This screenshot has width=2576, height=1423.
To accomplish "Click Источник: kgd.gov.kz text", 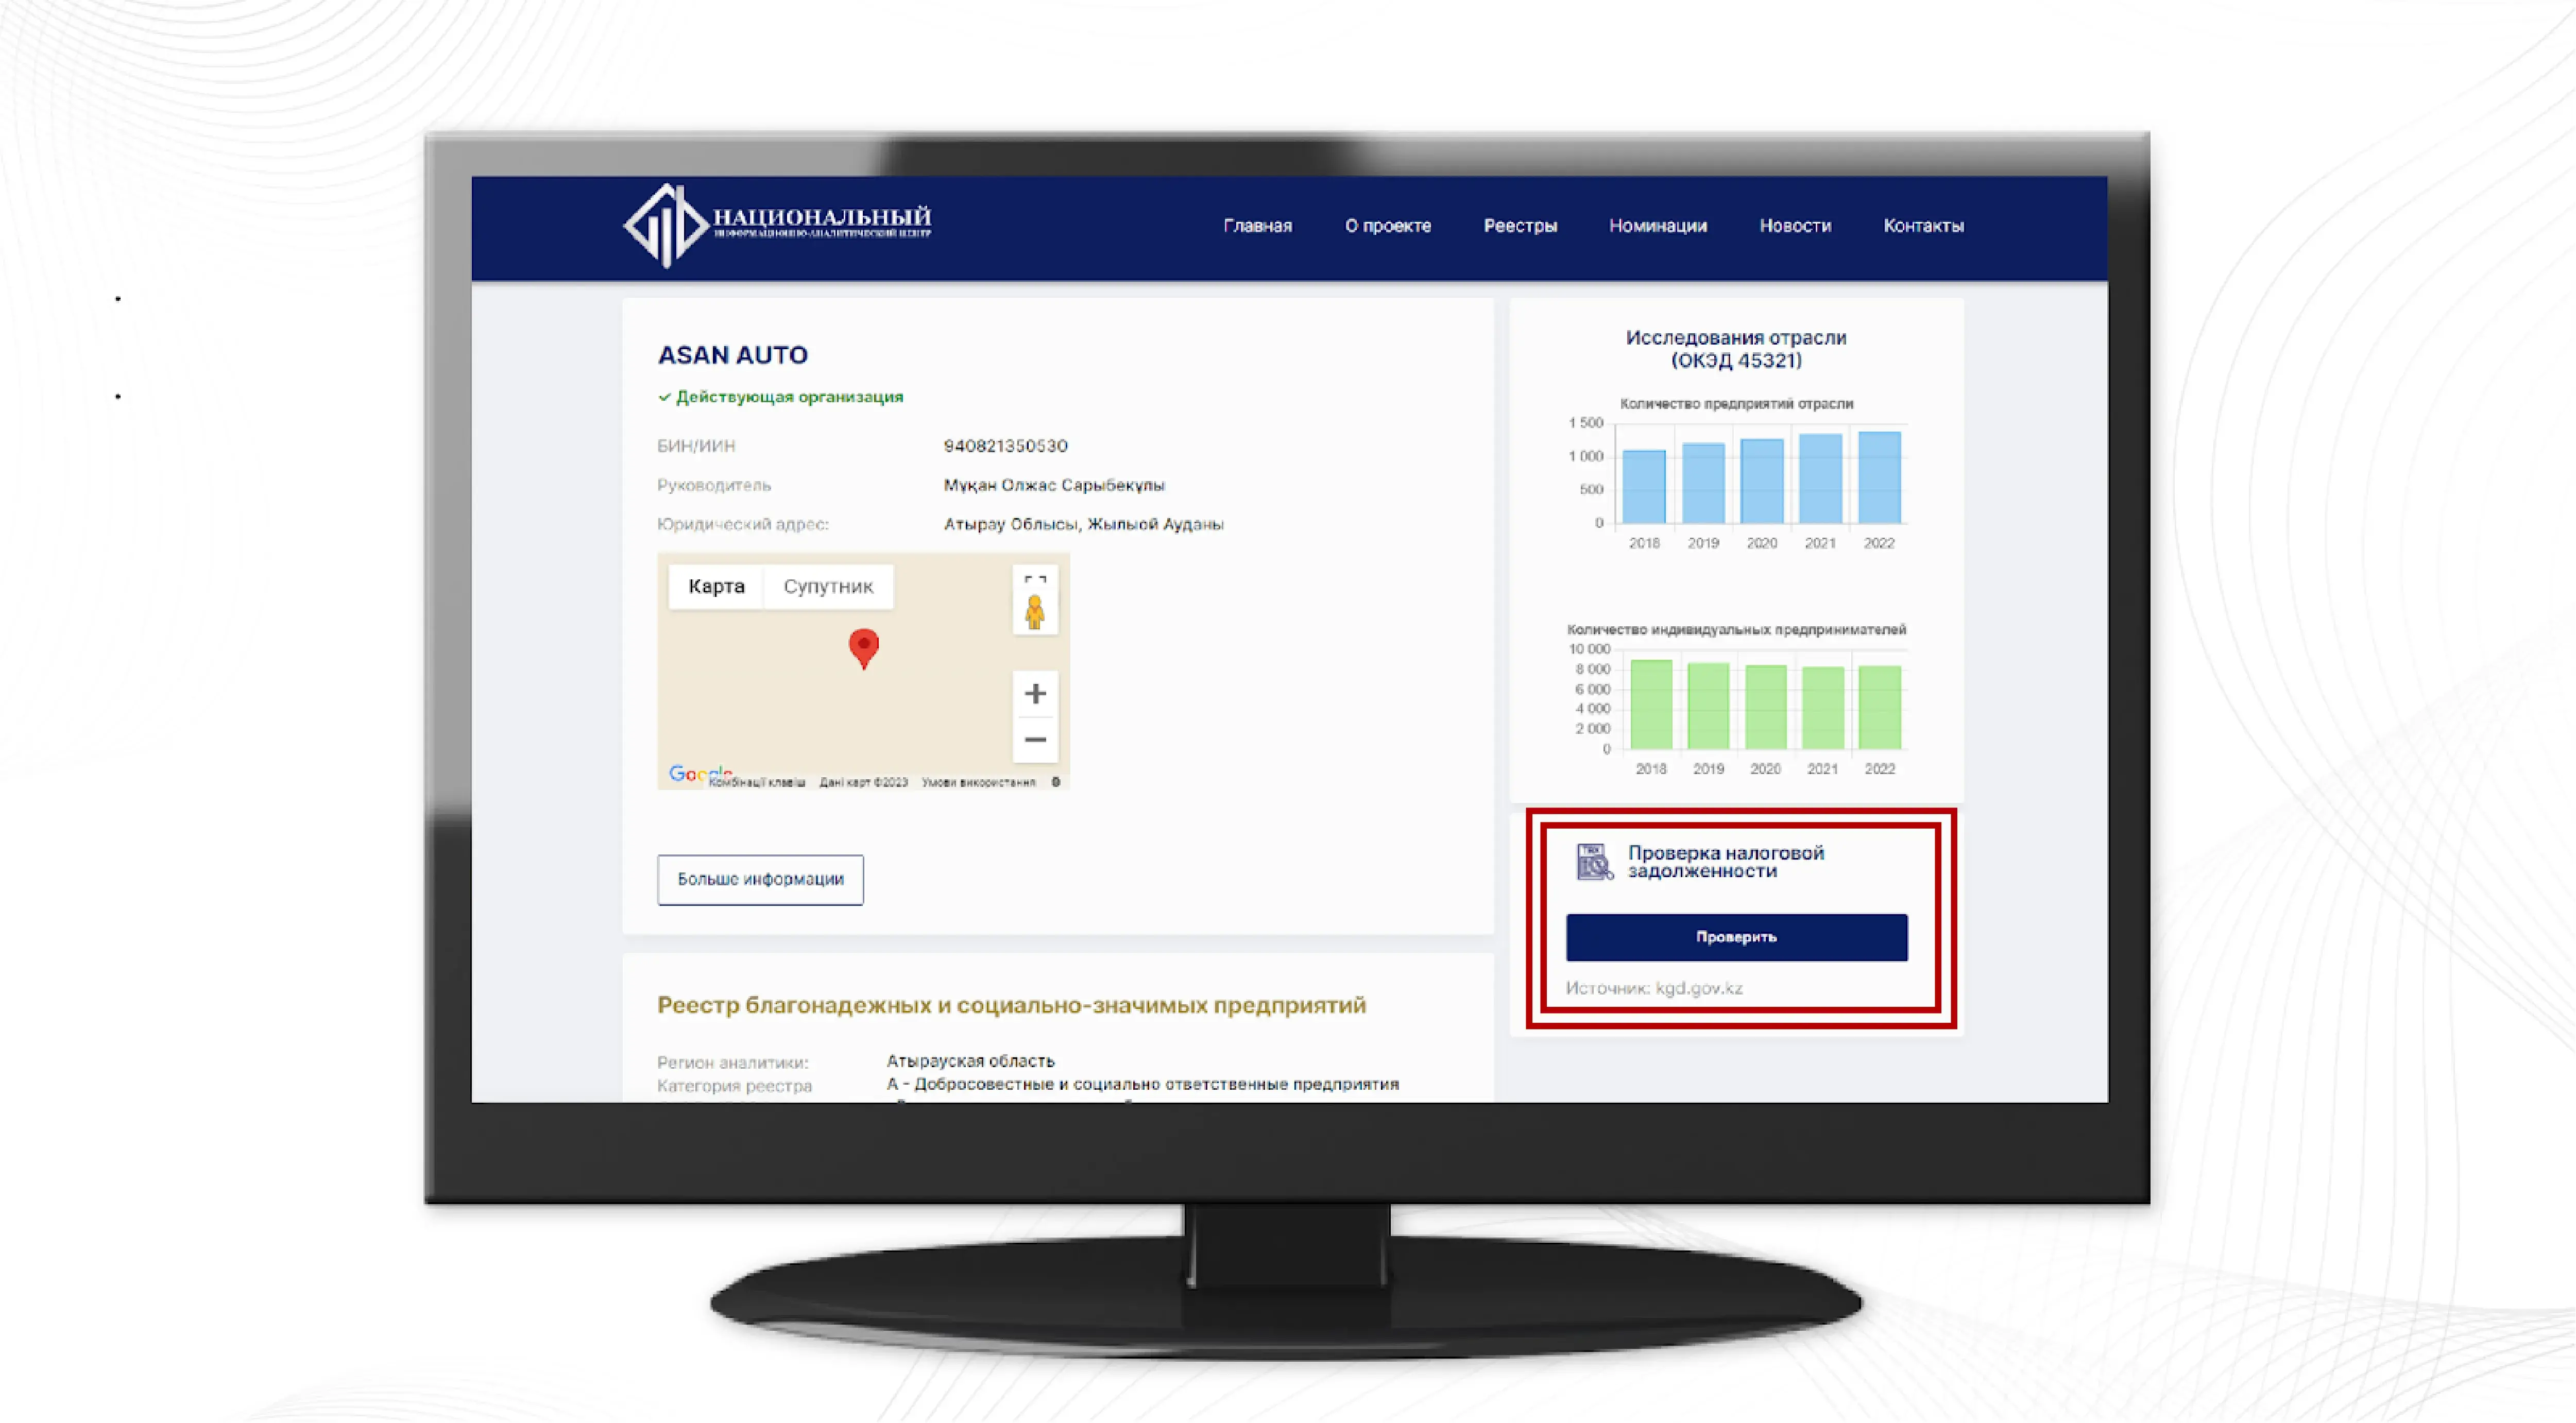I will pyautogui.click(x=1654, y=988).
